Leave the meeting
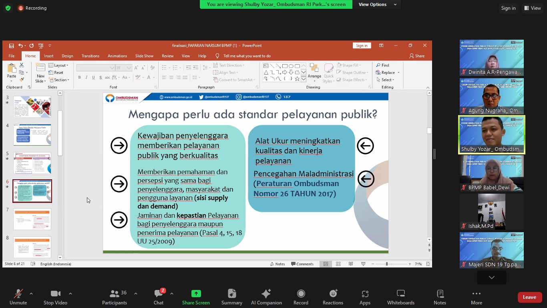This screenshot has height=308, width=547. coord(529,297)
